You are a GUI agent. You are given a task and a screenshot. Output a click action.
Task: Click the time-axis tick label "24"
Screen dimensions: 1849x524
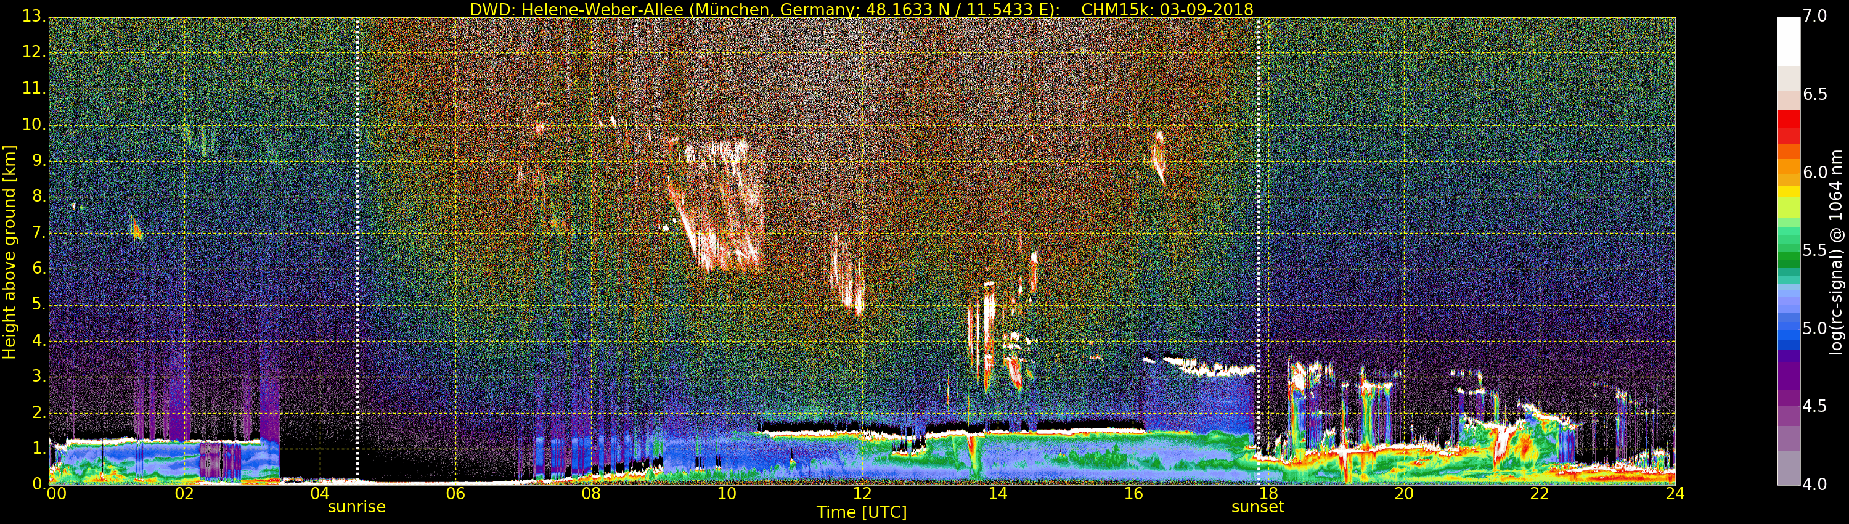click(x=1675, y=494)
